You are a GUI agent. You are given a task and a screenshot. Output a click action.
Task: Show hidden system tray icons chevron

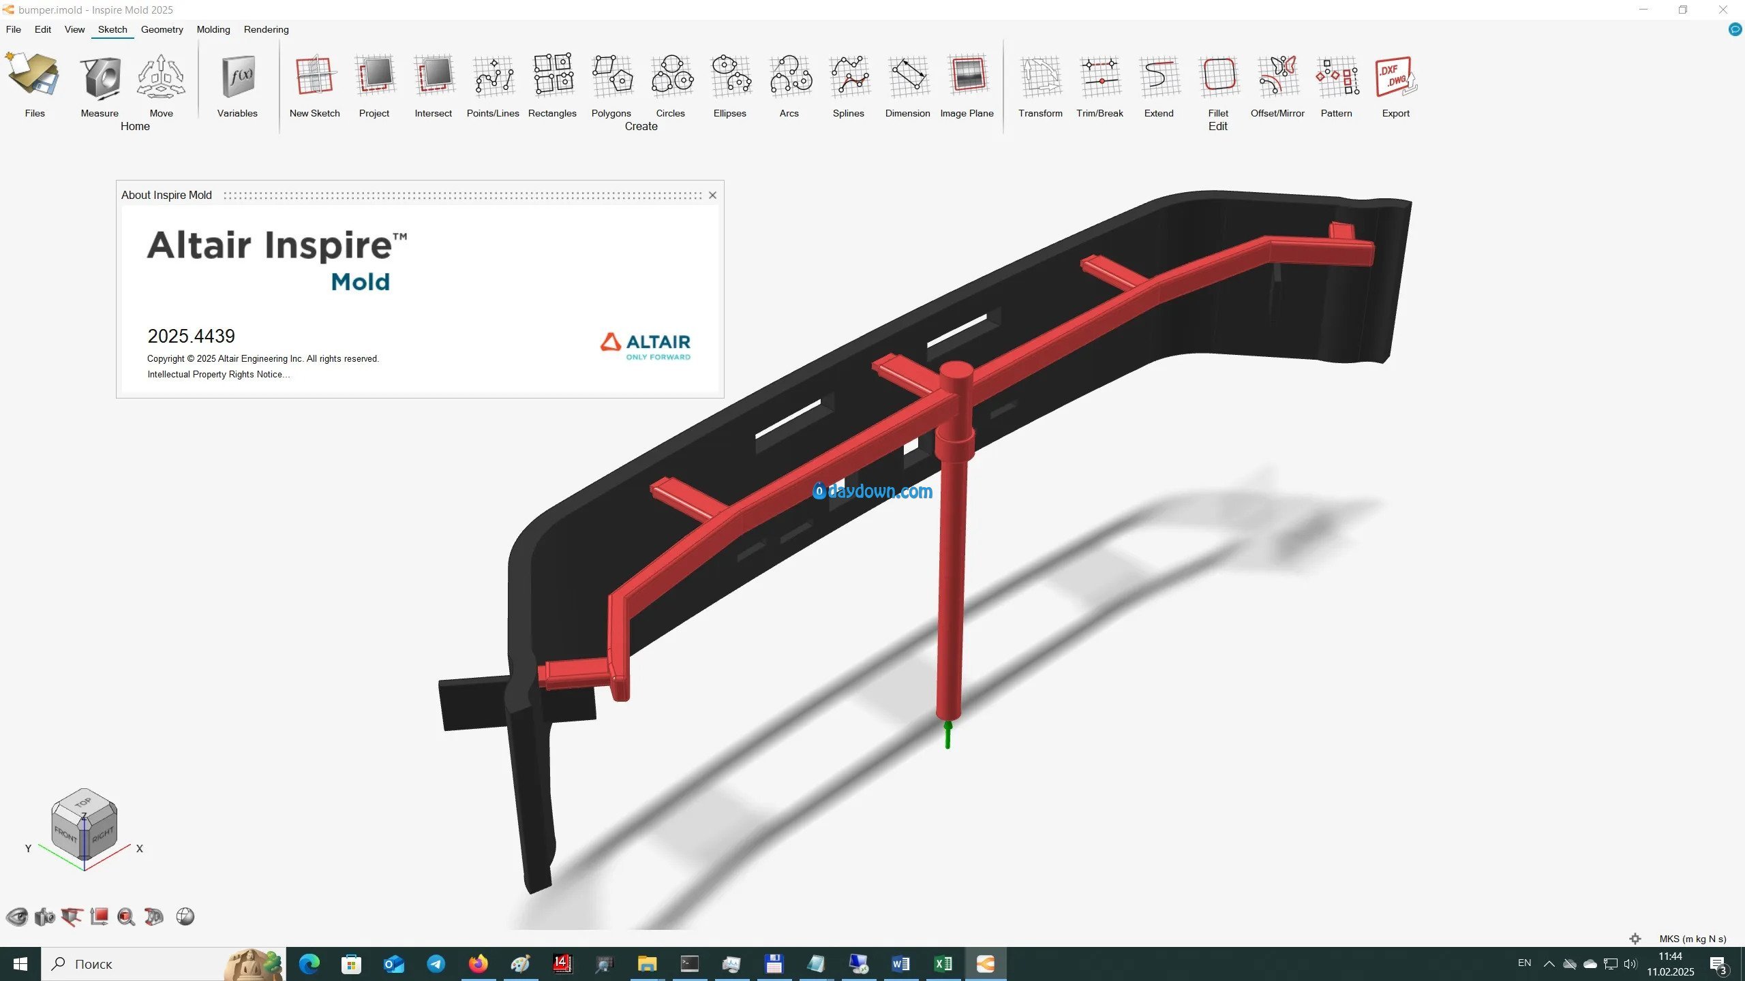pyautogui.click(x=1549, y=964)
